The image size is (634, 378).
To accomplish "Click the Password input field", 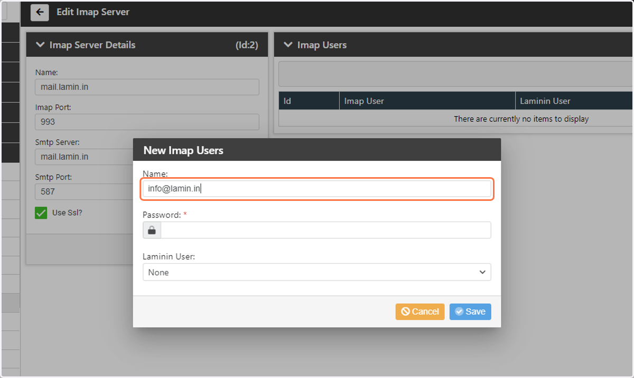I will (x=326, y=230).
